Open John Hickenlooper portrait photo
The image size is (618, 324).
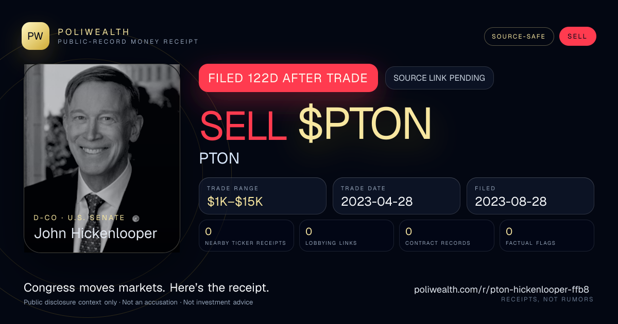click(102, 158)
